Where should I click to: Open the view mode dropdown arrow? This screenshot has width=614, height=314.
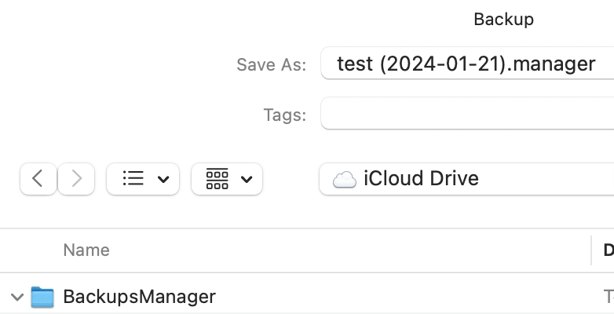point(163,179)
